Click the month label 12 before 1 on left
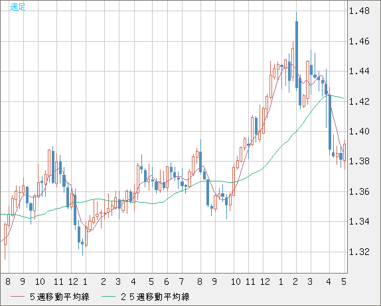This screenshot has height=306, width=381. pos(73,281)
